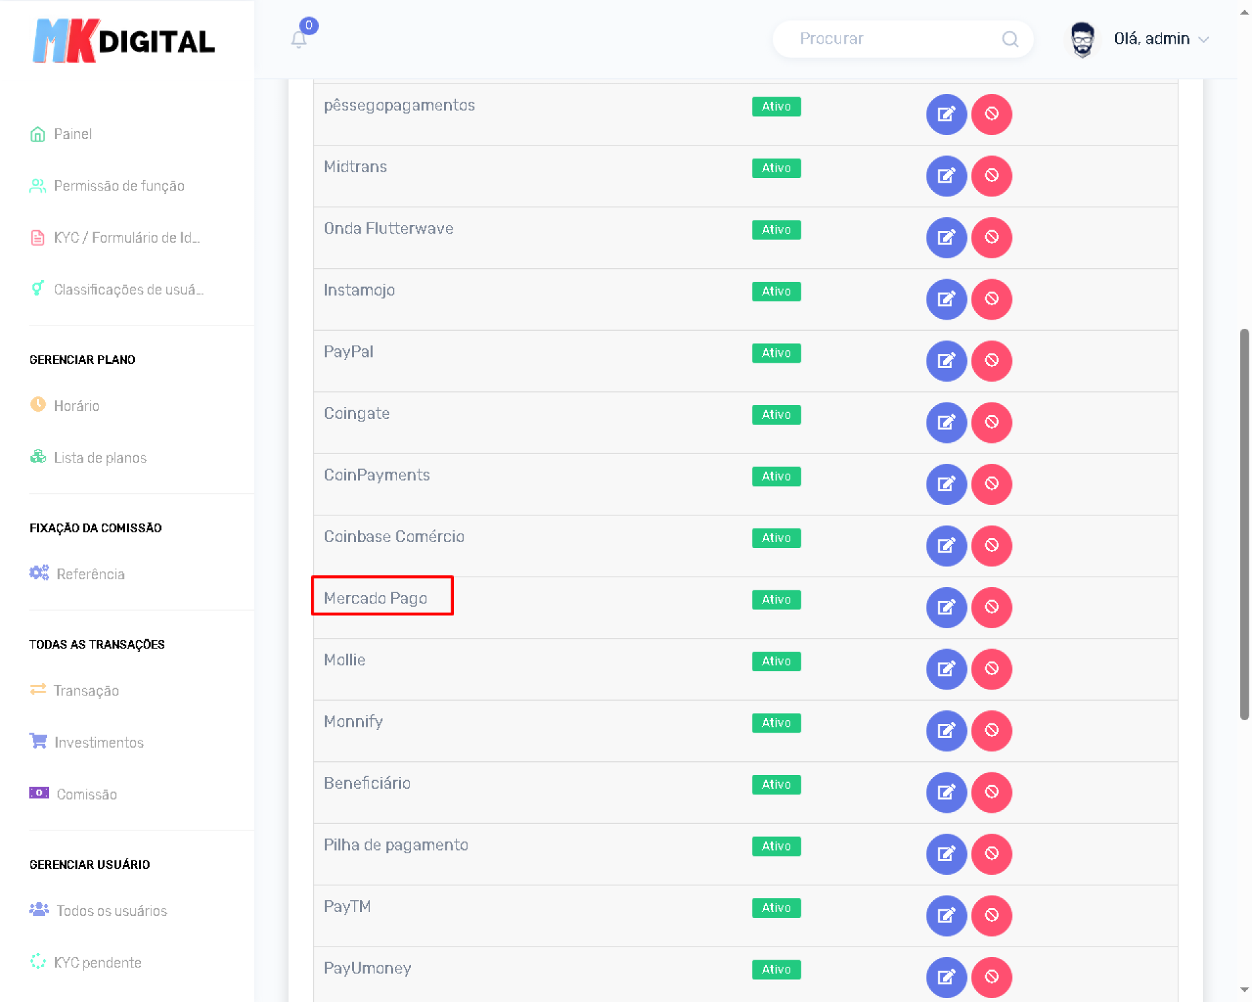Open edit for PayTM row

pyautogui.click(x=946, y=915)
